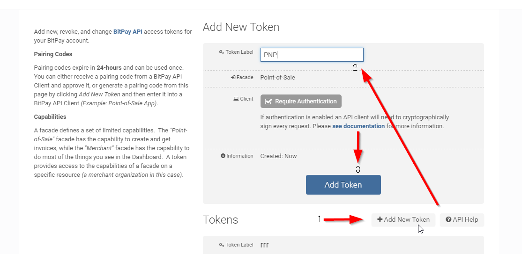Open the see documentation link

tap(358, 126)
